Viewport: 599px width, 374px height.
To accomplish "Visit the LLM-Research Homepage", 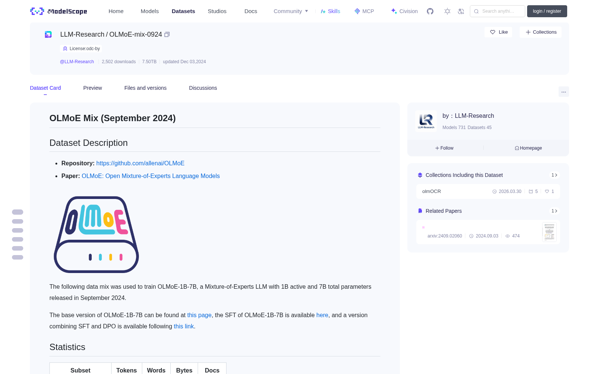I will point(528,148).
